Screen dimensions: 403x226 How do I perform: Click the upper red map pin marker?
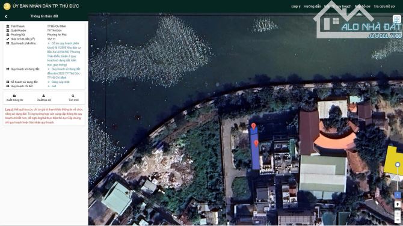point(253,126)
